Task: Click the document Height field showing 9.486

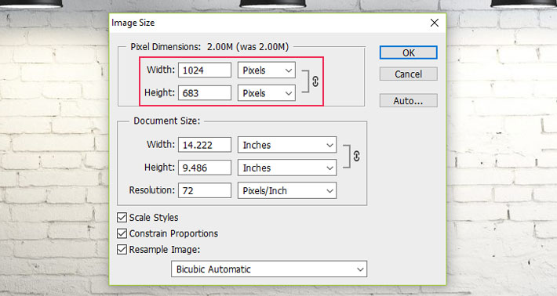Action: [x=205, y=168]
